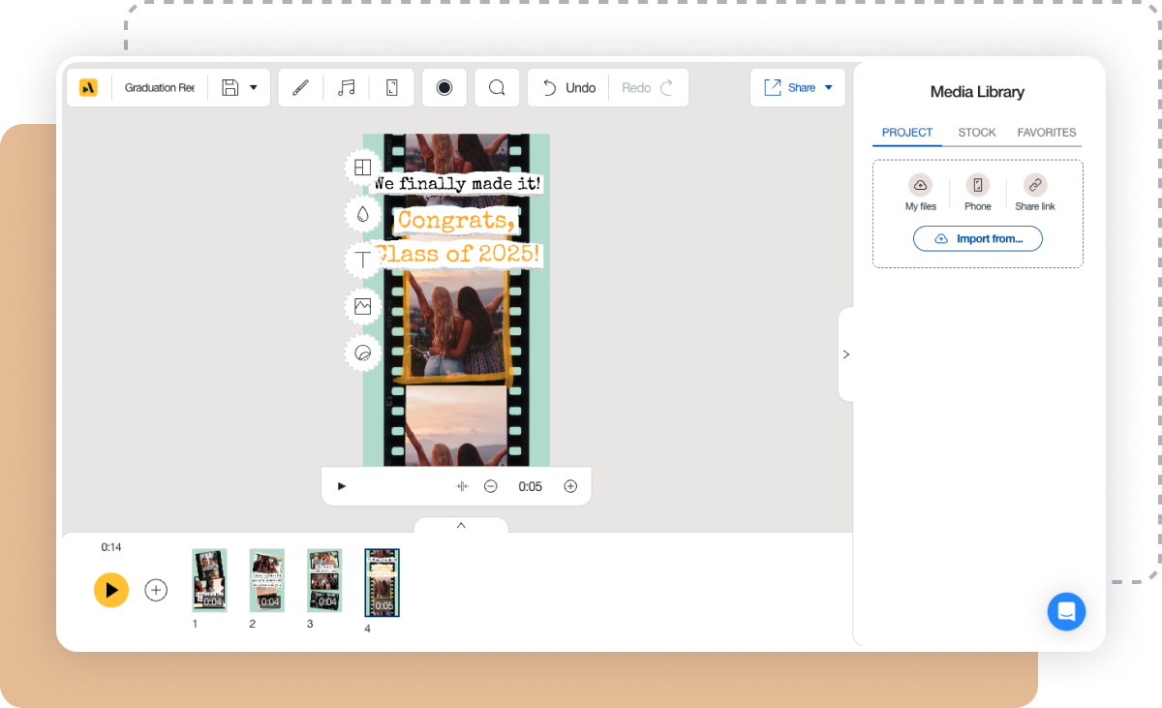Click the Import from button
Image resolution: width=1162 pixels, height=708 pixels.
978,238
